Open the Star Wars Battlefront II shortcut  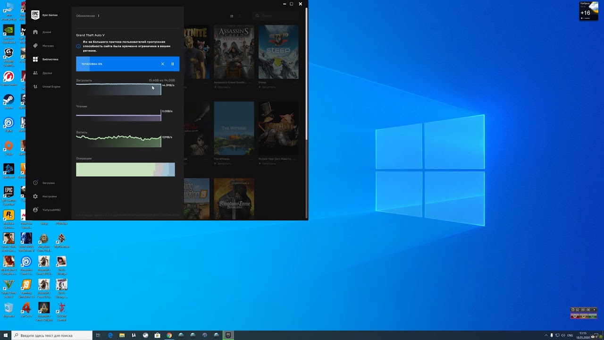[x=26, y=242]
